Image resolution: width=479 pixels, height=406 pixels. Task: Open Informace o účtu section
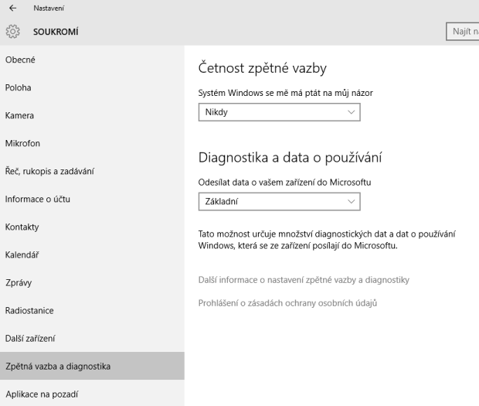click(x=38, y=199)
